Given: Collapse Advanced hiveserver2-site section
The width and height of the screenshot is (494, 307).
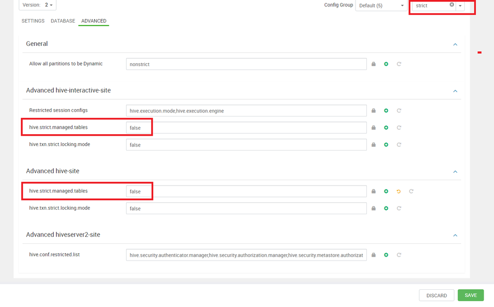Looking at the screenshot, I should [x=455, y=235].
